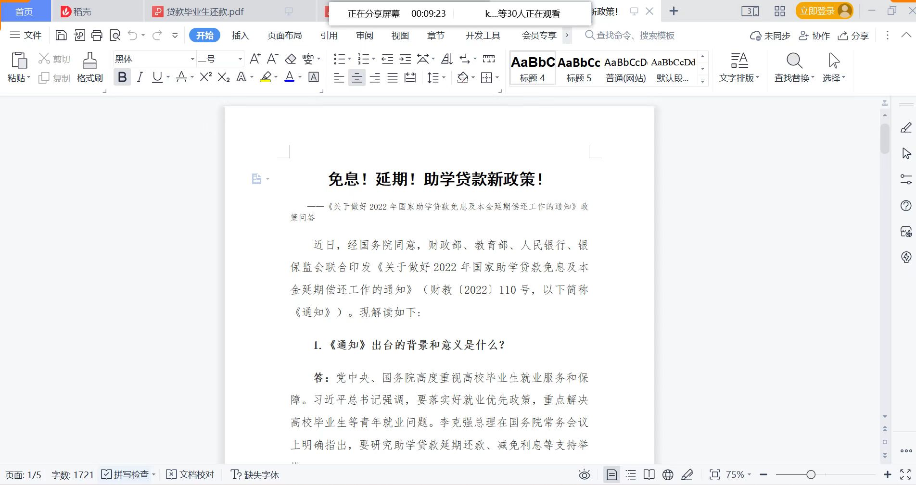Toggle right alignment
Image resolution: width=916 pixels, height=485 pixels.
tap(375, 77)
